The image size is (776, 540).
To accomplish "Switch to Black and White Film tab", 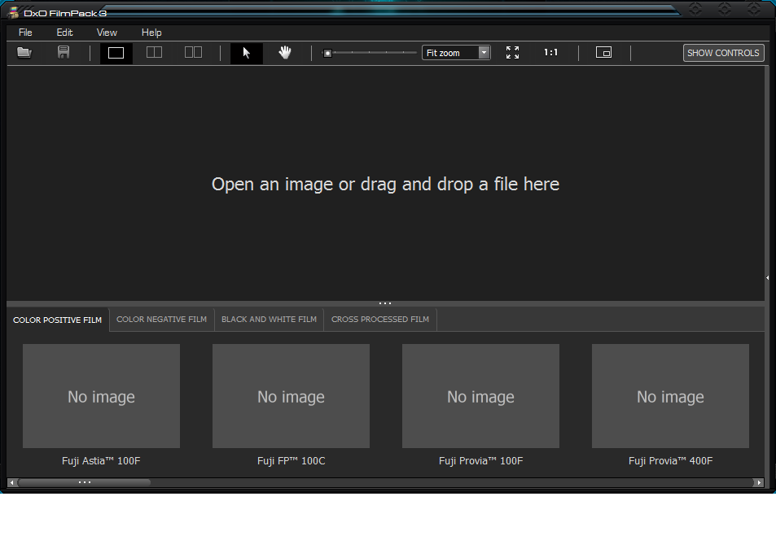I will [269, 320].
